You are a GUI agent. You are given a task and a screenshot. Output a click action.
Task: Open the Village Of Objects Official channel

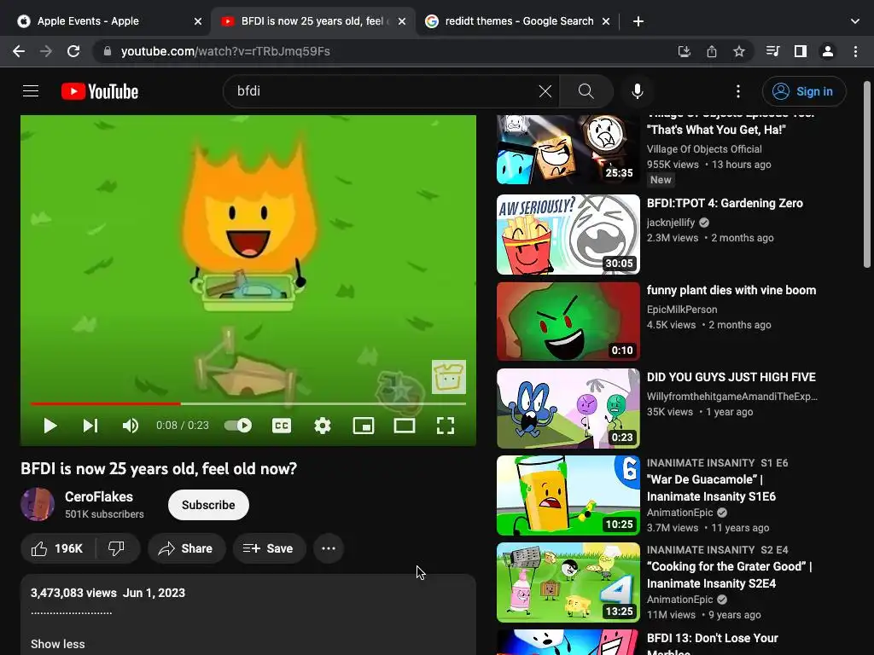point(704,149)
